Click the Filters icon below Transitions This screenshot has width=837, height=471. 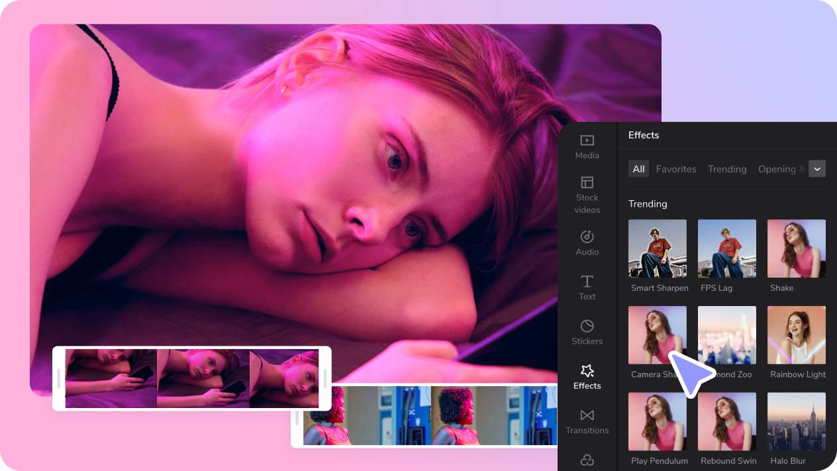(587, 460)
